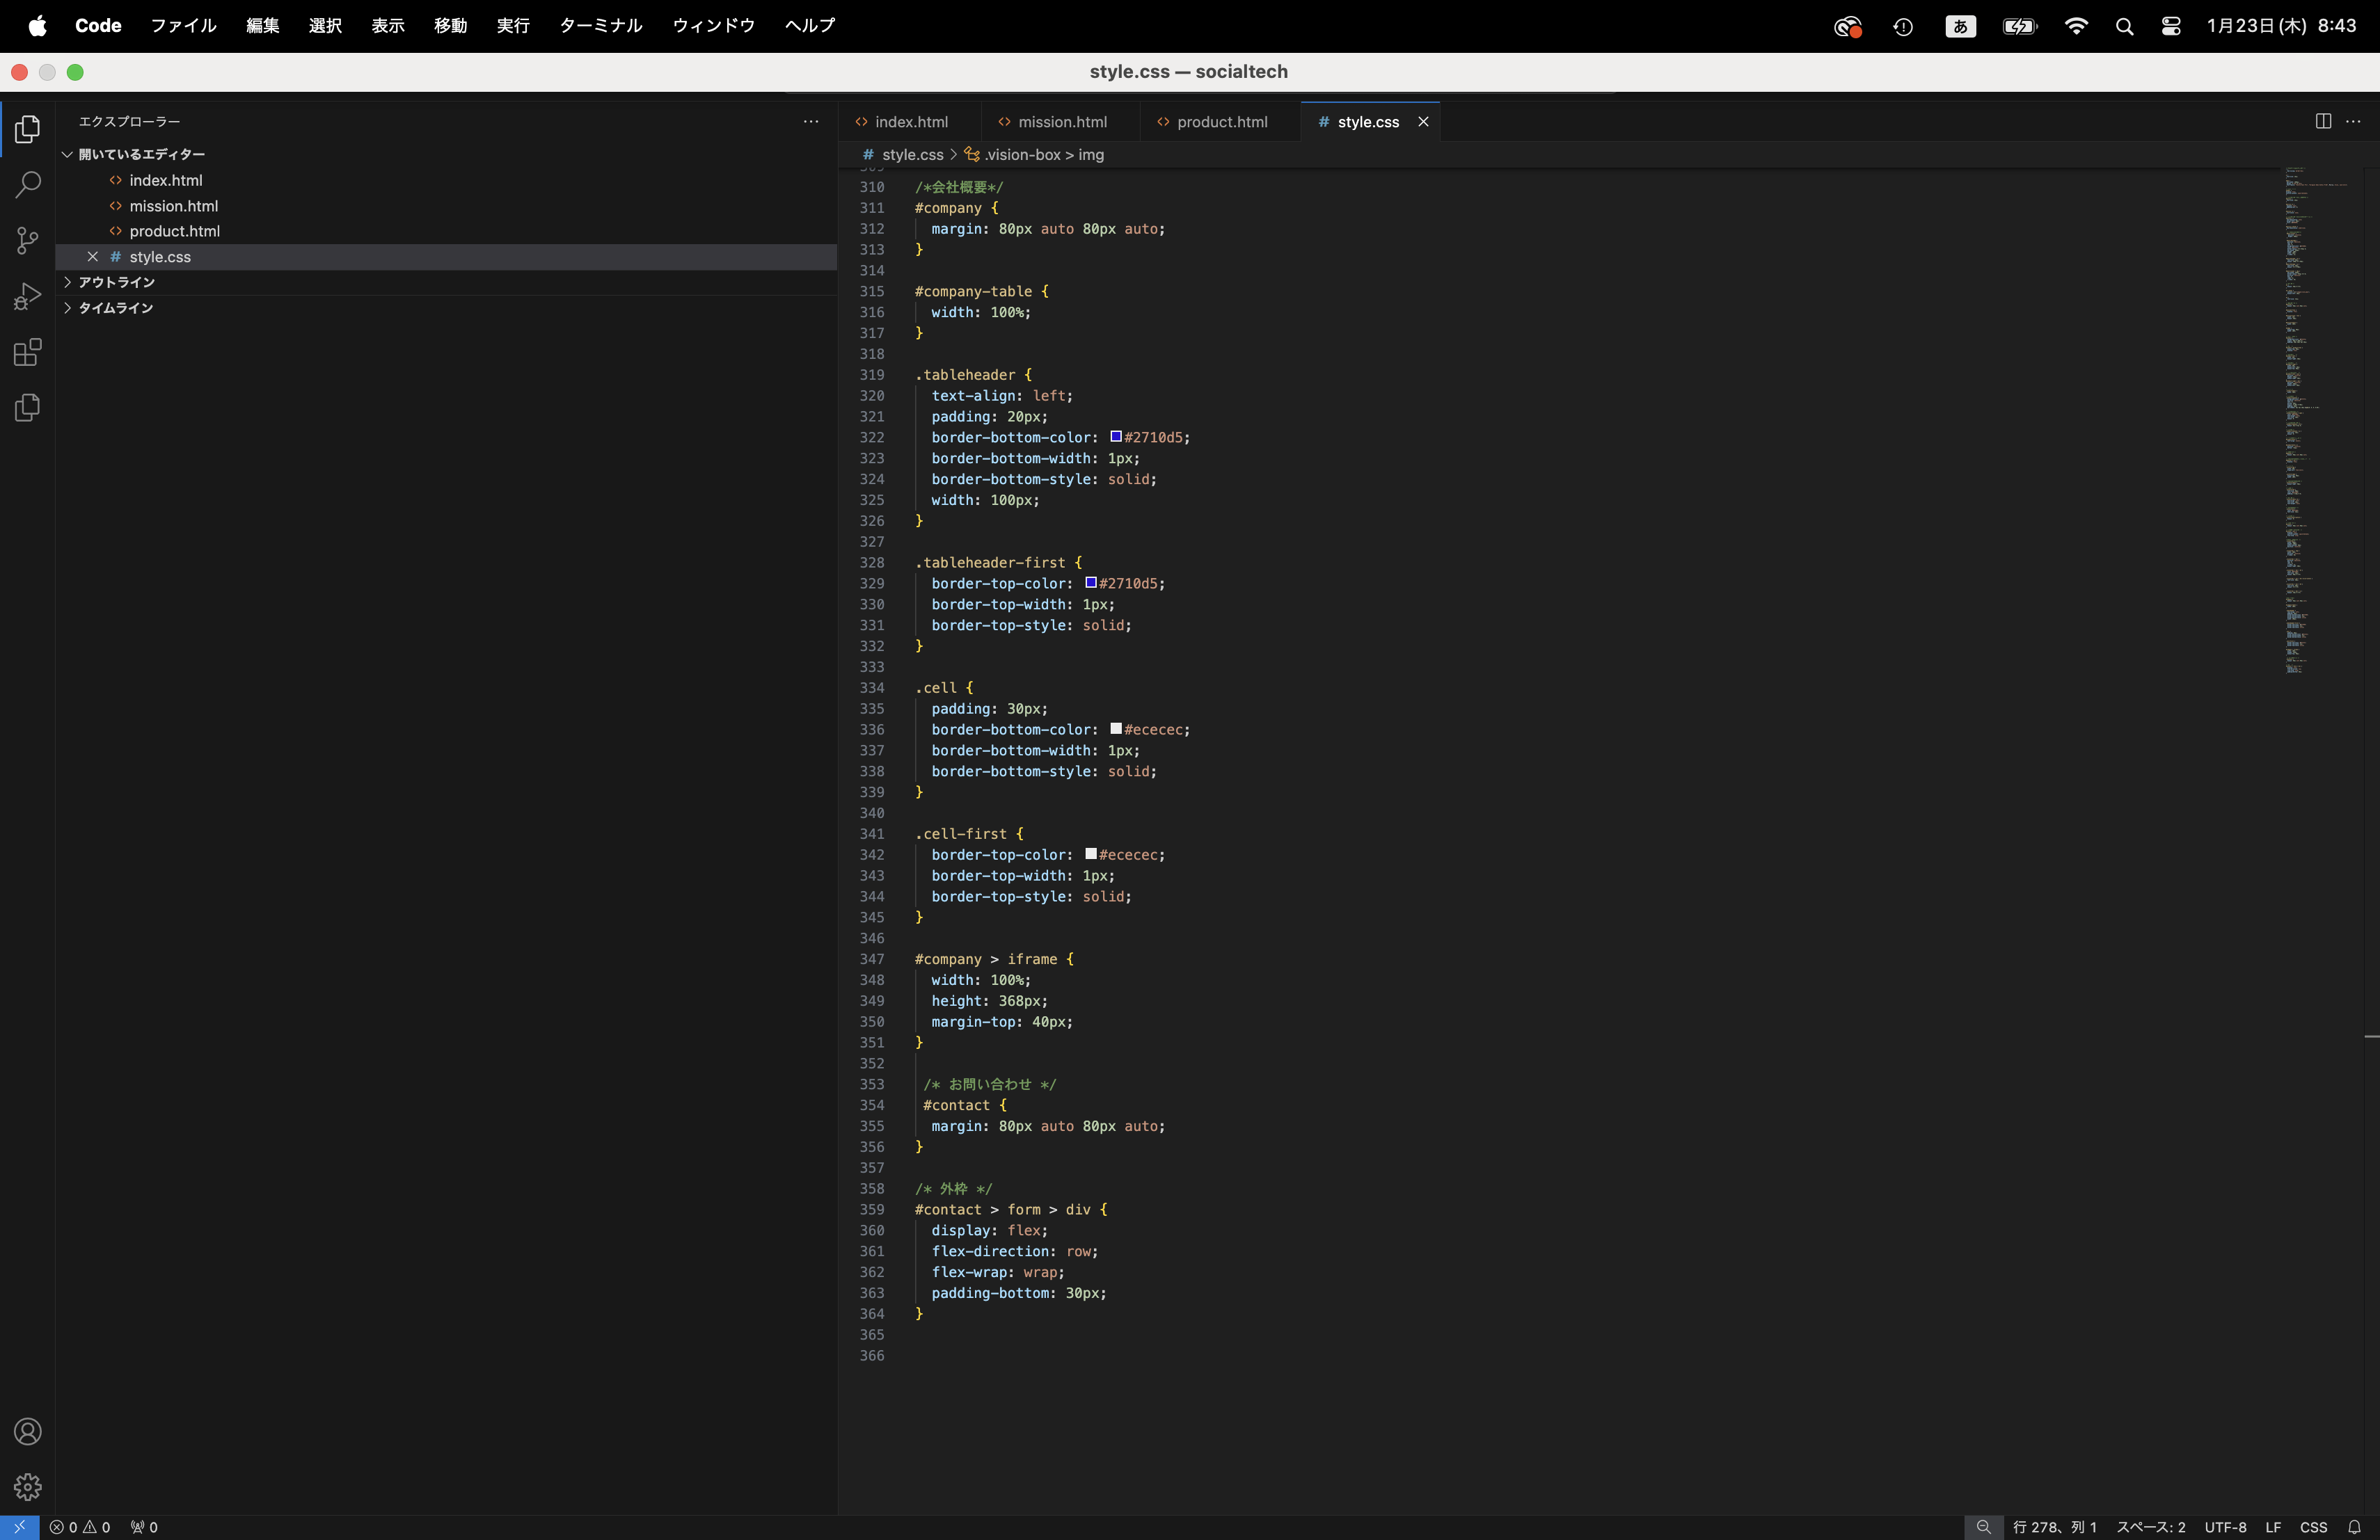Close the style.css editor tab
Image resolution: width=2380 pixels, height=1540 pixels.
tap(1422, 122)
